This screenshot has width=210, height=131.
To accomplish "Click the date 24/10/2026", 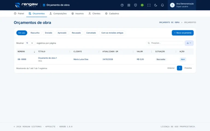I will coord(108,59).
